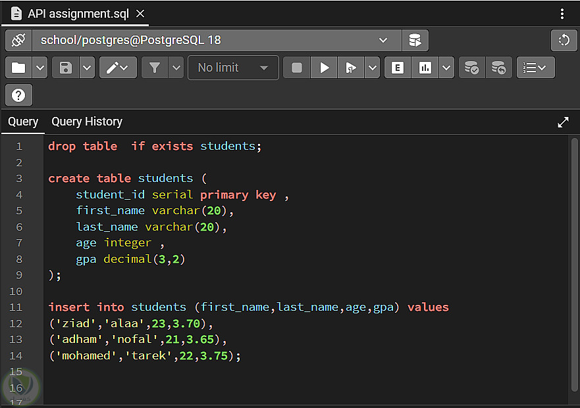The height and width of the screenshot is (408, 580).
Task: Click the connection status icon
Action: point(18,41)
